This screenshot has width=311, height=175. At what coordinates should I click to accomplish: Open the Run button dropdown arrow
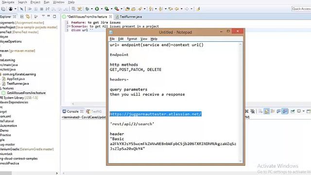(102, 9)
